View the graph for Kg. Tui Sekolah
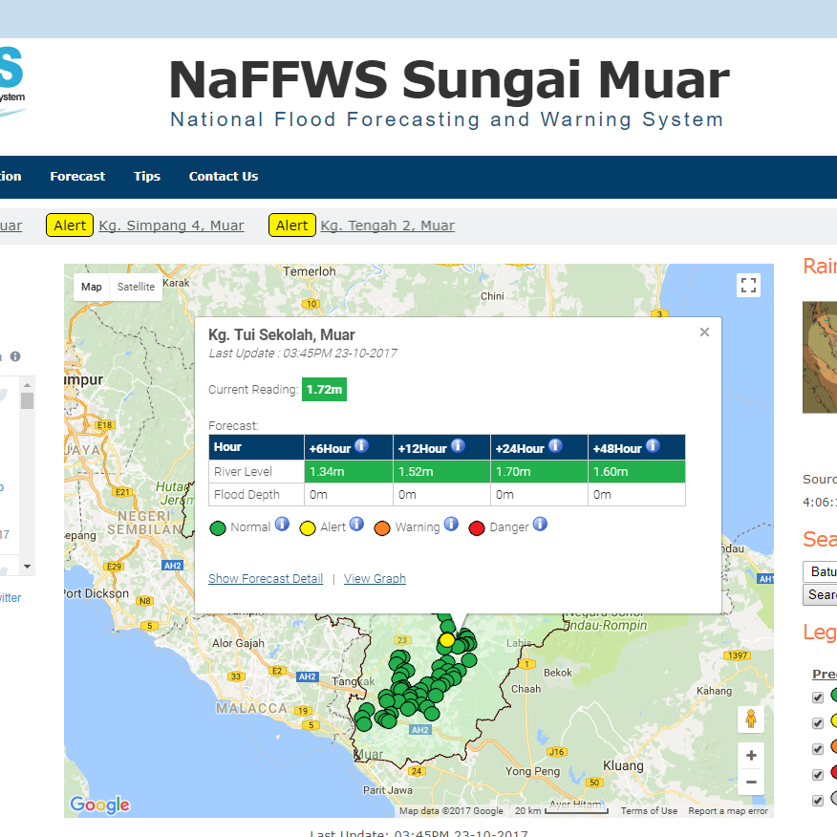 [375, 579]
